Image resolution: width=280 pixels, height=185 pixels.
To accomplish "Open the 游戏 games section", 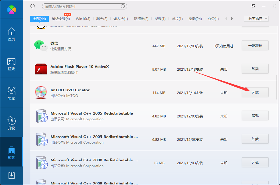I will tap(11, 64).
